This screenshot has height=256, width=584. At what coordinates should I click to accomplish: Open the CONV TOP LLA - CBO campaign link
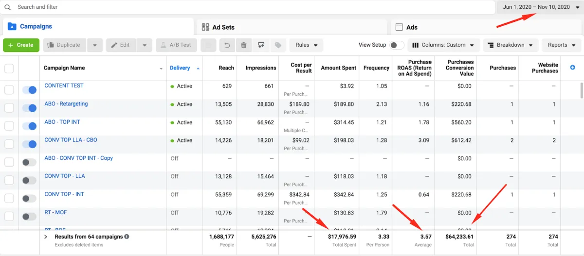[71, 140]
